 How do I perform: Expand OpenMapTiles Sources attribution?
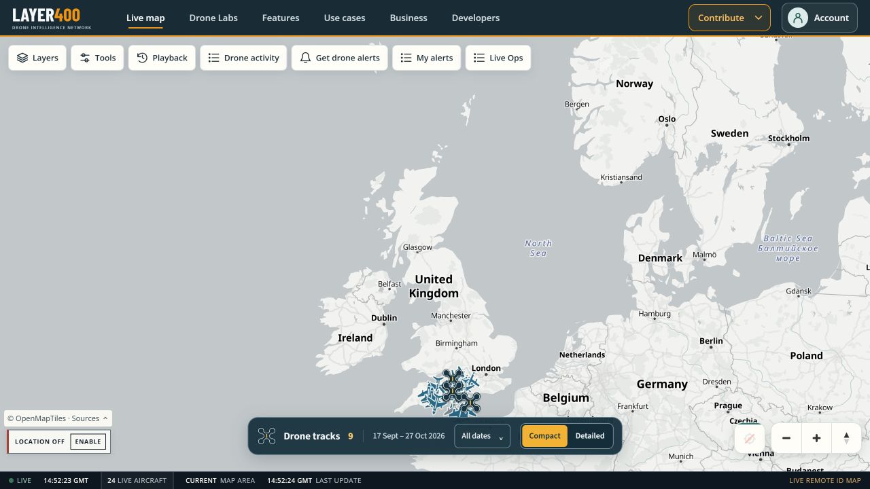(58, 418)
